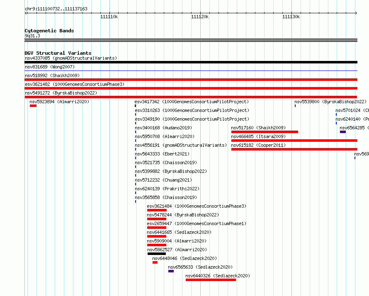Select red bar under nsv6440326
The width and height of the screenshot is (369, 296).
211,280
